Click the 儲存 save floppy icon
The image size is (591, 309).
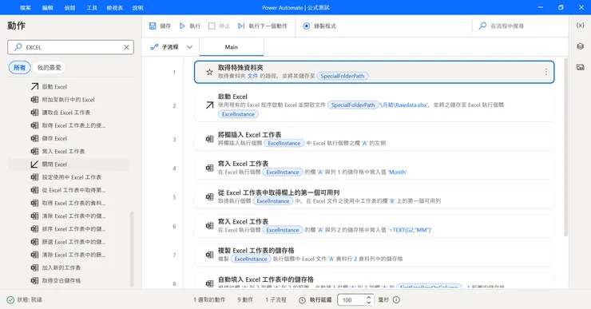point(153,26)
